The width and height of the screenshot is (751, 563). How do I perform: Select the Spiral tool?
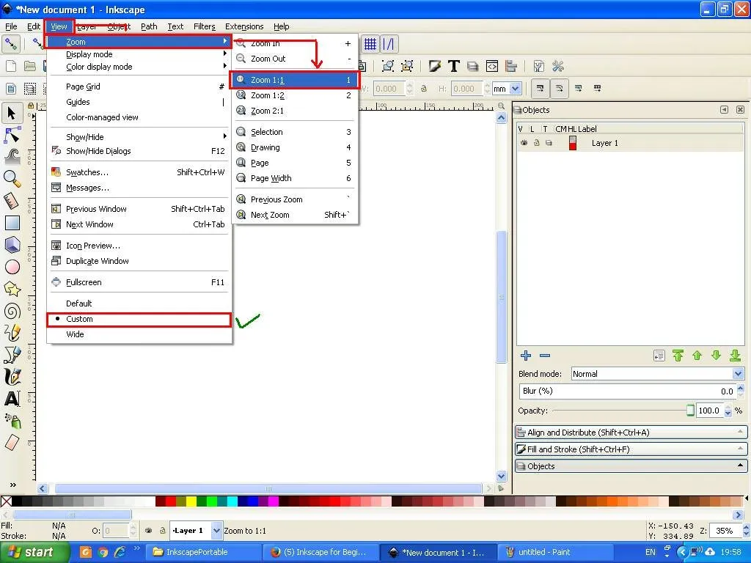12,311
